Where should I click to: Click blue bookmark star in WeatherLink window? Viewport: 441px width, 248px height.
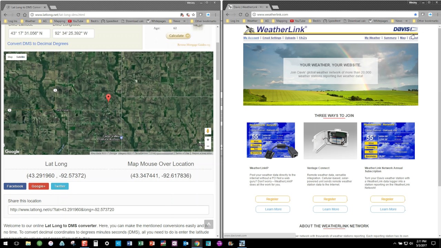[416, 14]
